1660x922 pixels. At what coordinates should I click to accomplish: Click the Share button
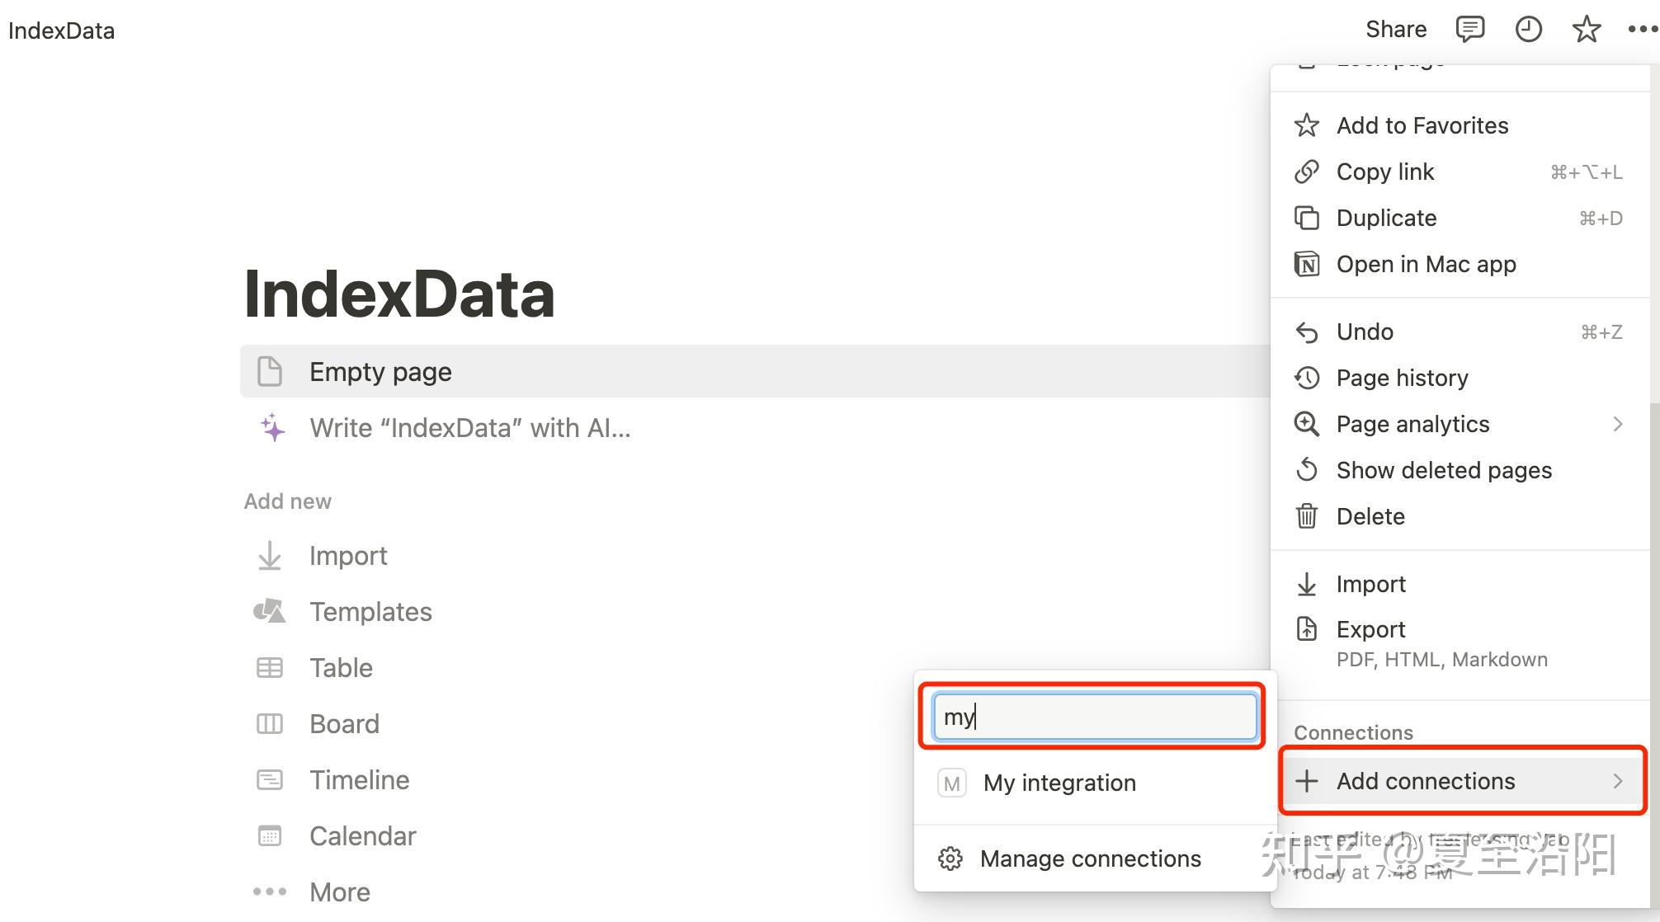(x=1395, y=30)
